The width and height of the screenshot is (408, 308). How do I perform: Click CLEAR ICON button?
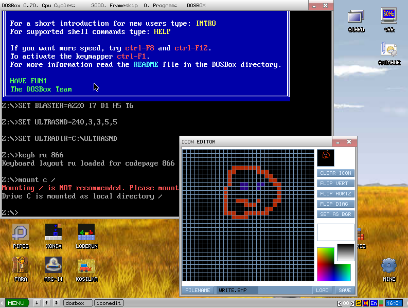click(x=335, y=173)
